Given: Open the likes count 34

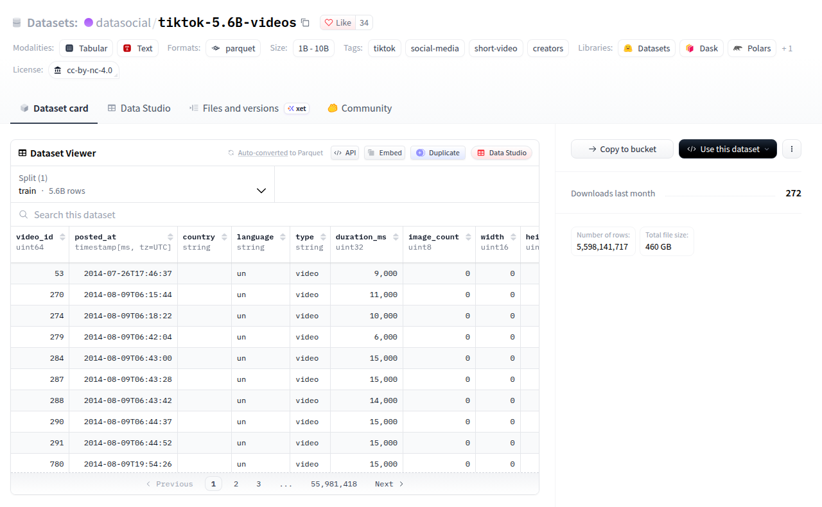Looking at the screenshot, I should [364, 22].
